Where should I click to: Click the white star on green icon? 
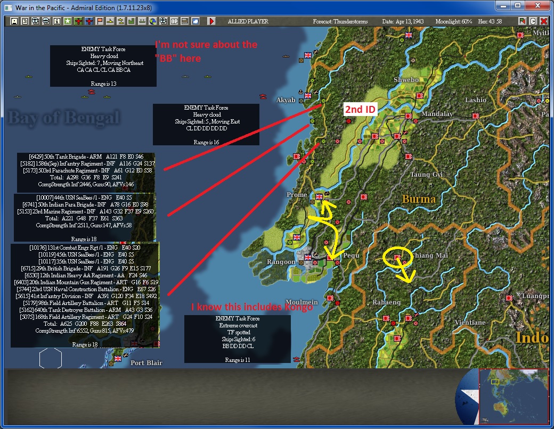67,21
